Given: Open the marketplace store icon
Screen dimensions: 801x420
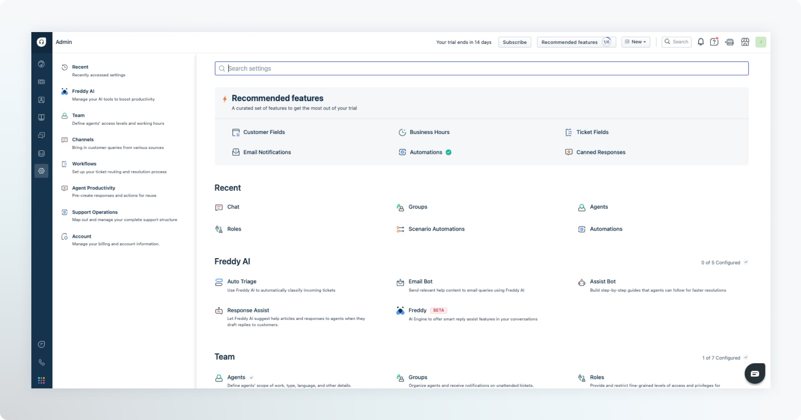Looking at the screenshot, I should point(745,42).
